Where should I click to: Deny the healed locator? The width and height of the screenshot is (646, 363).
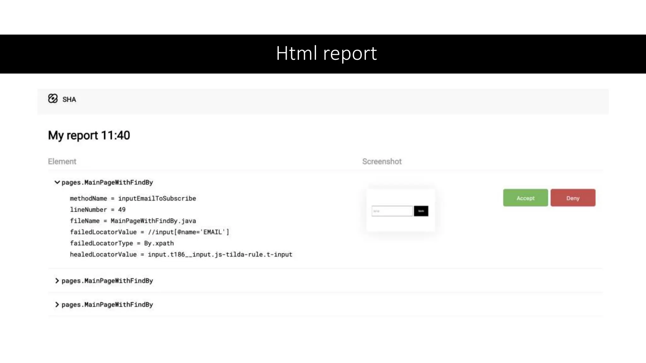[573, 198]
